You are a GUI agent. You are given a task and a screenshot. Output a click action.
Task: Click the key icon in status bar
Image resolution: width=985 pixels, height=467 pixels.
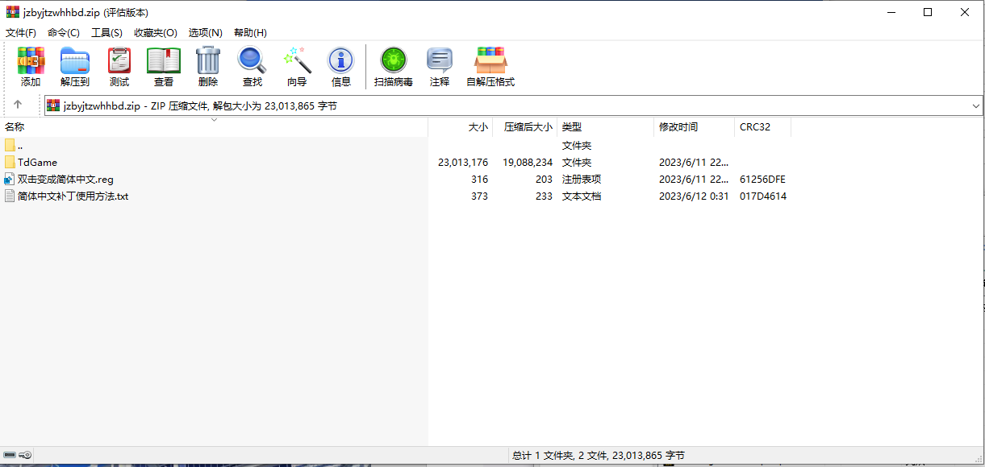tap(26, 455)
